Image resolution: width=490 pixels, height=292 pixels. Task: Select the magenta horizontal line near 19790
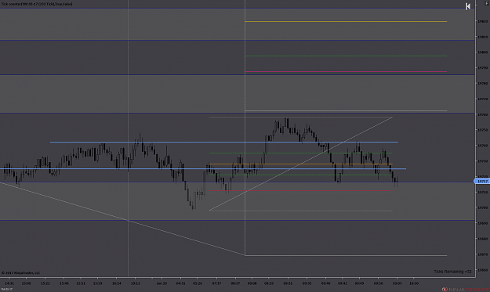(346, 72)
